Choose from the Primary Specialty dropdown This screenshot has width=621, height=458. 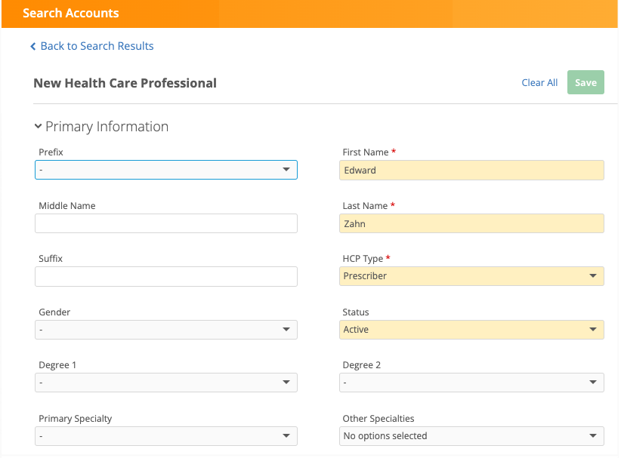point(165,436)
